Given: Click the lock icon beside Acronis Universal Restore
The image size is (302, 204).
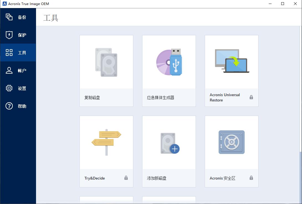Looking at the screenshot, I should 251,97.
